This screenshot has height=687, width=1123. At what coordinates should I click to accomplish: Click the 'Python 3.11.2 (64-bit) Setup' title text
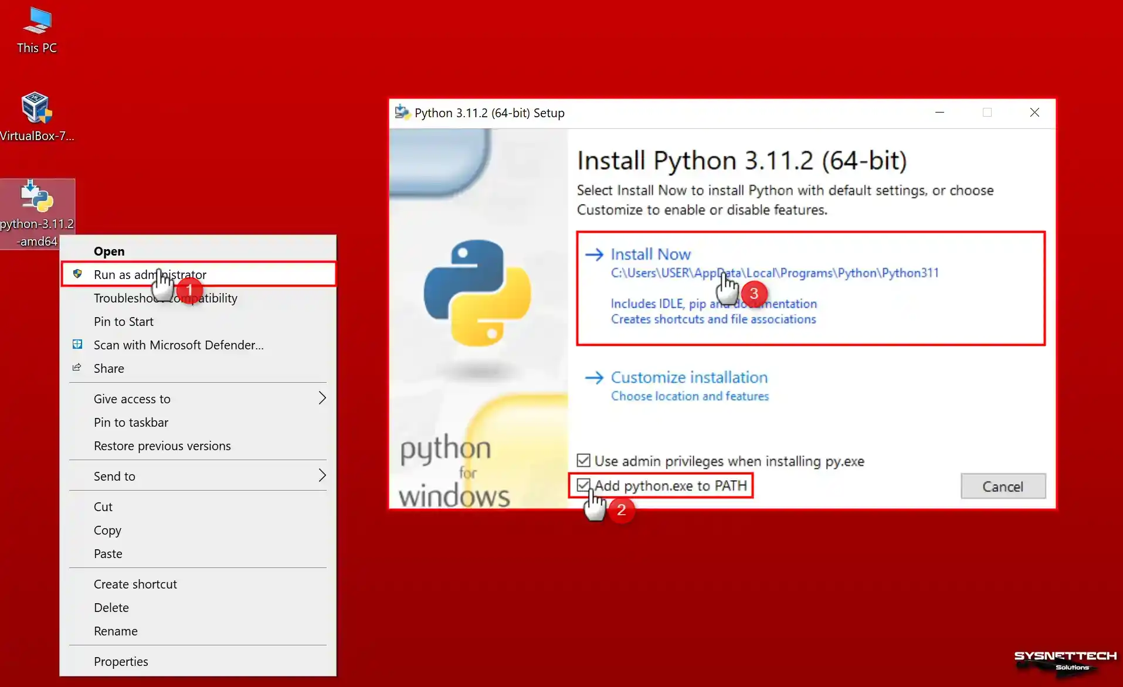point(489,113)
